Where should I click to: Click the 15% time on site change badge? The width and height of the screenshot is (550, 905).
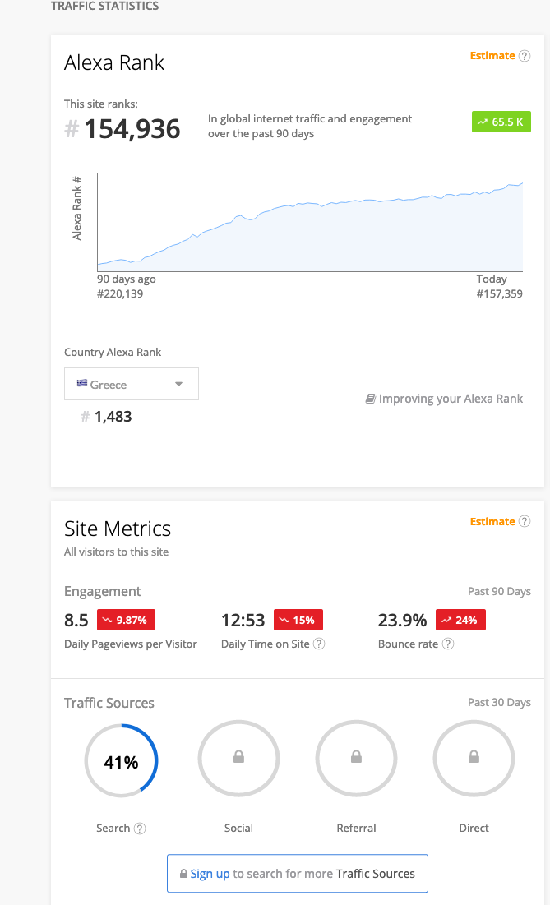tap(298, 620)
